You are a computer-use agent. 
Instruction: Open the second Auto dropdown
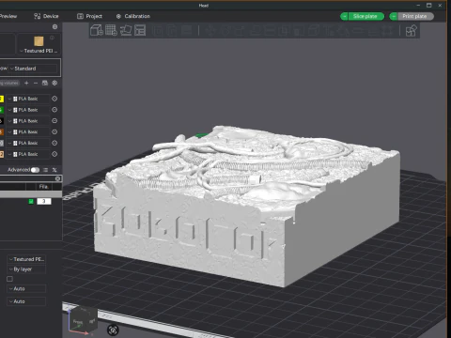coord(26,301)
